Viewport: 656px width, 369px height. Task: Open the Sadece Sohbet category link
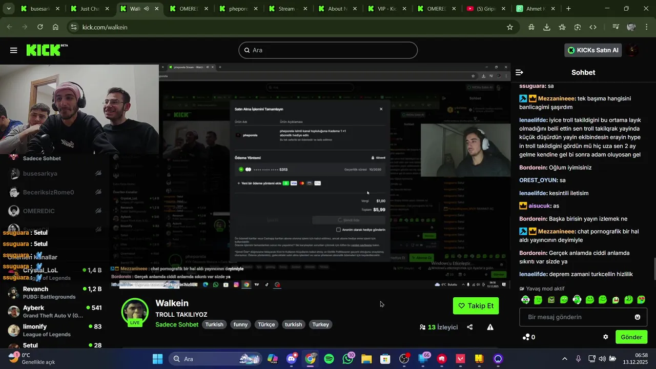click(x=177, y=324)
